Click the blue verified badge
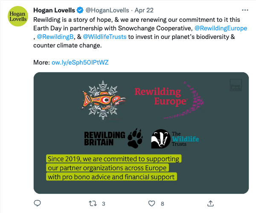Image resolution: width=256 pixels, height=213 pixels. [x=80, y=10]
